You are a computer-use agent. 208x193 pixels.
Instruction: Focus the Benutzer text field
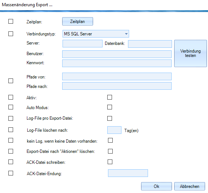tap(117, 54)
